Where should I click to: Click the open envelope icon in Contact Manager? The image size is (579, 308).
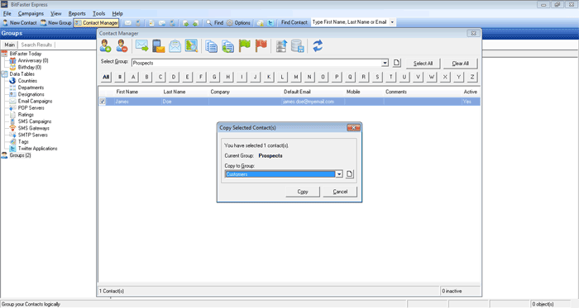(x=175, y=46)
